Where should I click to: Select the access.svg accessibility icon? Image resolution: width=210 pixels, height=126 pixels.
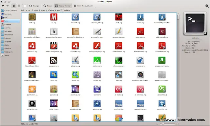[x=140, y=17]
